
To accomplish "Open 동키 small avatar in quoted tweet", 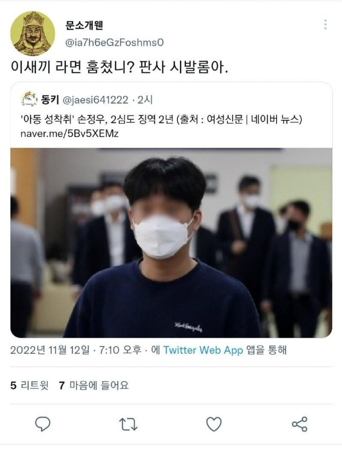I will 29,99.
